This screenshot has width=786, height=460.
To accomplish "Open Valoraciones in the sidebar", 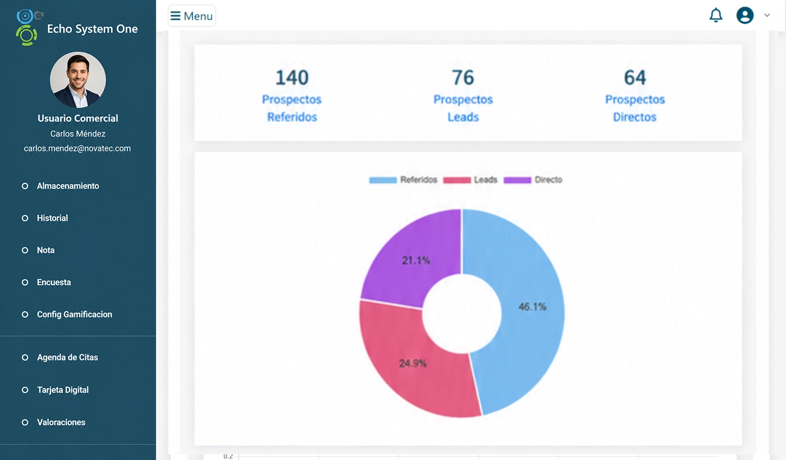I will click(61, 422).
